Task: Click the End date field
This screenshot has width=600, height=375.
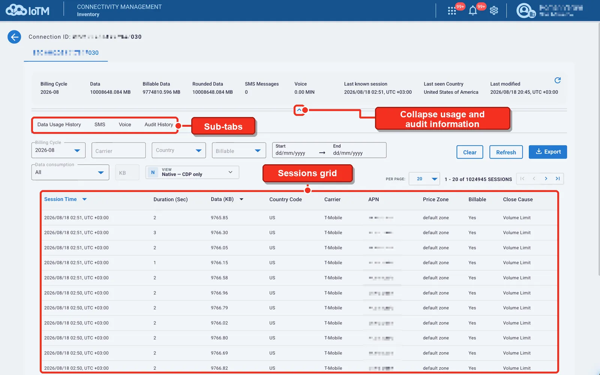Action: tap(348, 153)
